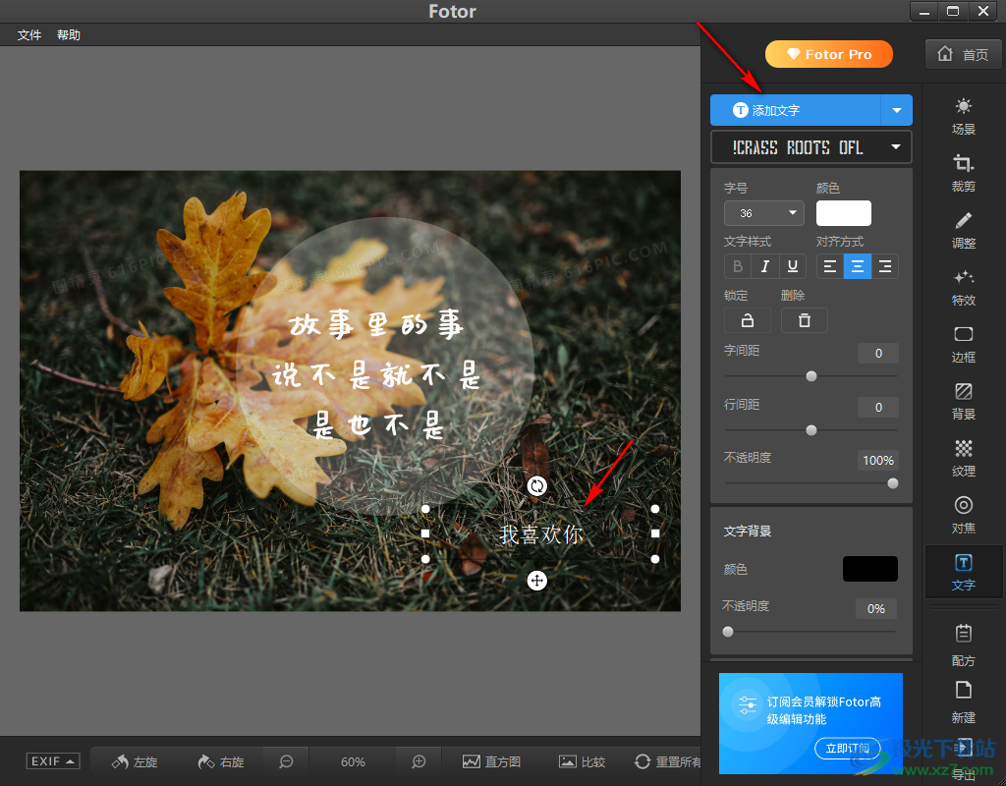Toggle italic text style
Image resolution: width=1006 pixels, height=786 pixels.
pyautogui.click(x=764, y=266)
